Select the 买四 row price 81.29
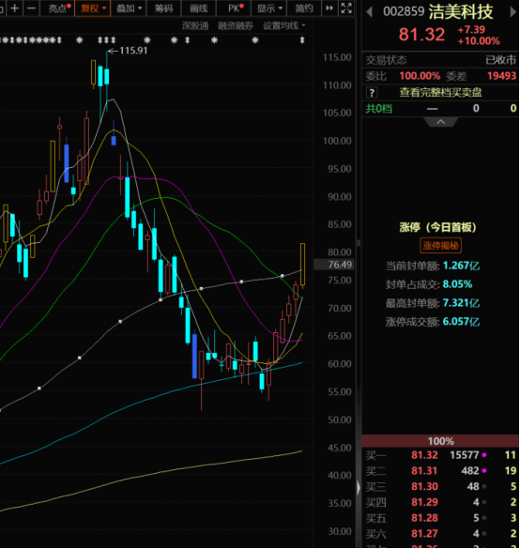The width and height of the screenshot is (520, 549). point(424,502)
